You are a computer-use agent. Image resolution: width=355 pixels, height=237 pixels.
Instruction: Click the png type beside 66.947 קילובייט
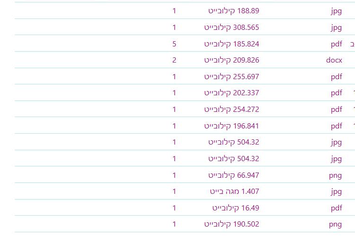click(x=335, y=176)
